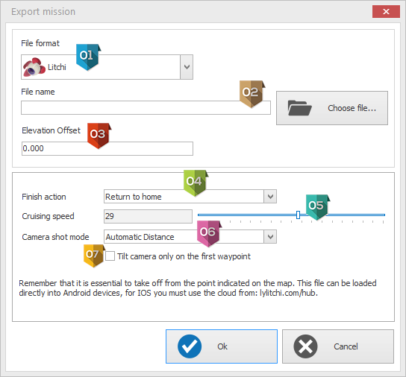Screen dimensions: 406x377
Task: Click the pink 06 marker badge
Action: (x=209, y=233)
